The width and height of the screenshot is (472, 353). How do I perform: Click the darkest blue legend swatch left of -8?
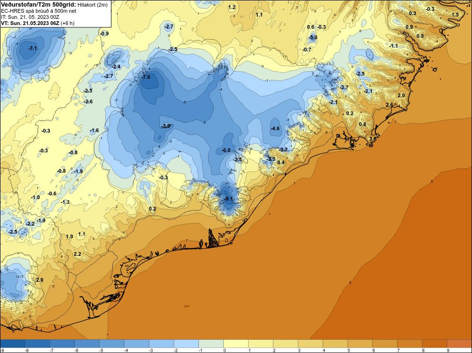(x=13, y=344)
